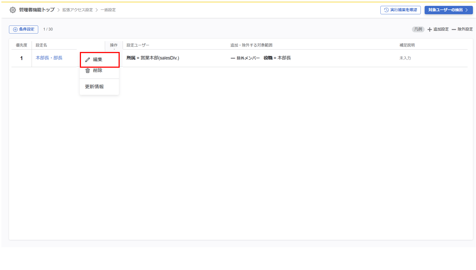Image resolution: width=476 pixels, height=270 pixels.
Task: Click the 凡例 legend badge
Action: (x=418, y=29)
